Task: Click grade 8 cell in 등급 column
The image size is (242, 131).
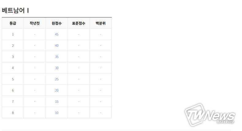Action: coord(13,113)
